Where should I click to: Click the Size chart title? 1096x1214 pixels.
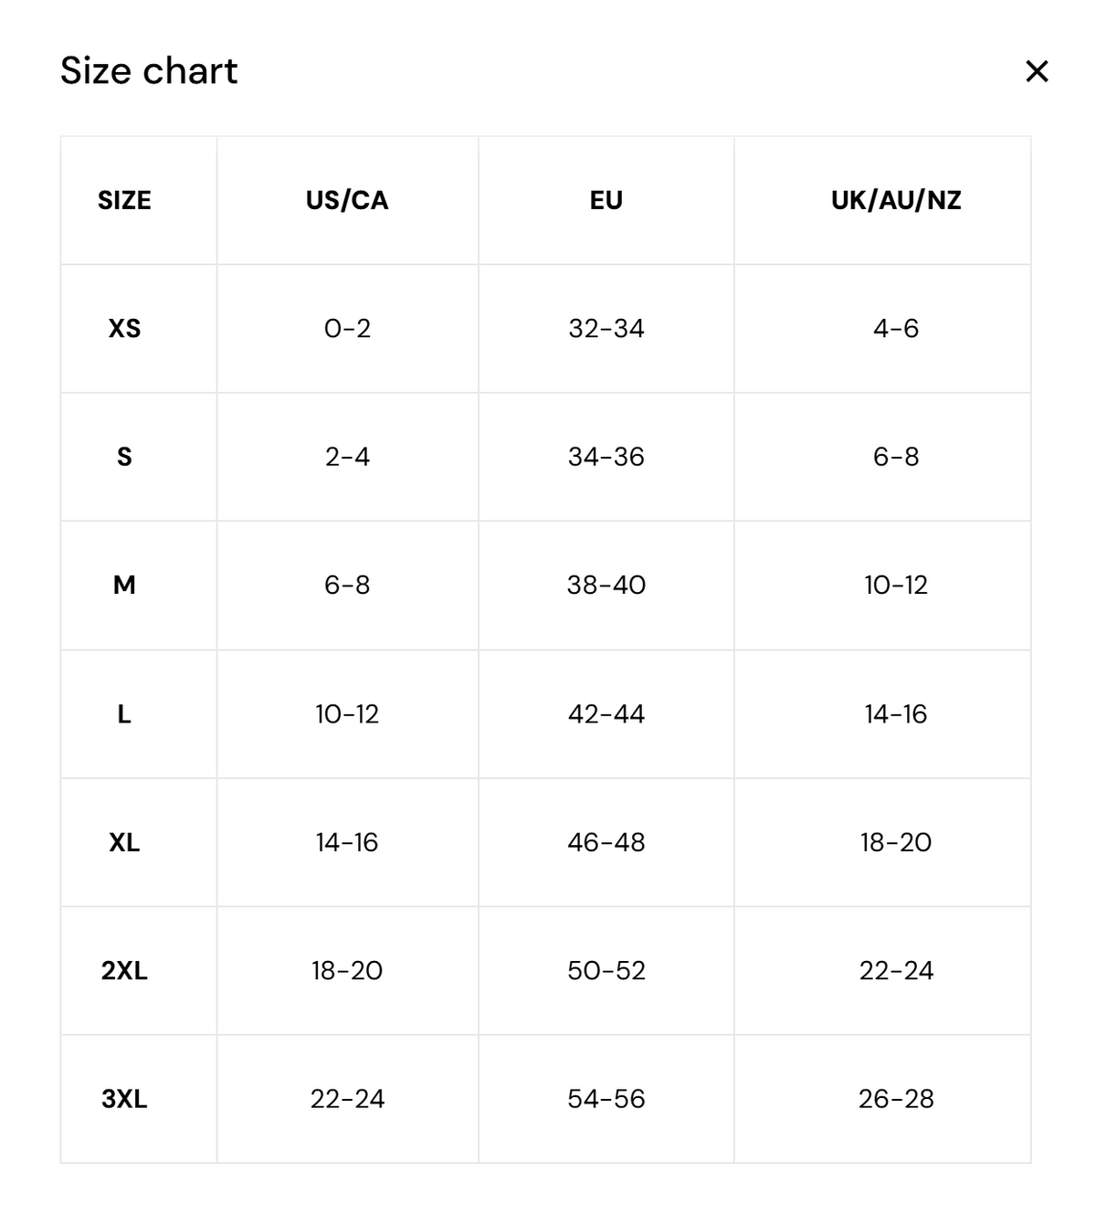tap(149, 71)
